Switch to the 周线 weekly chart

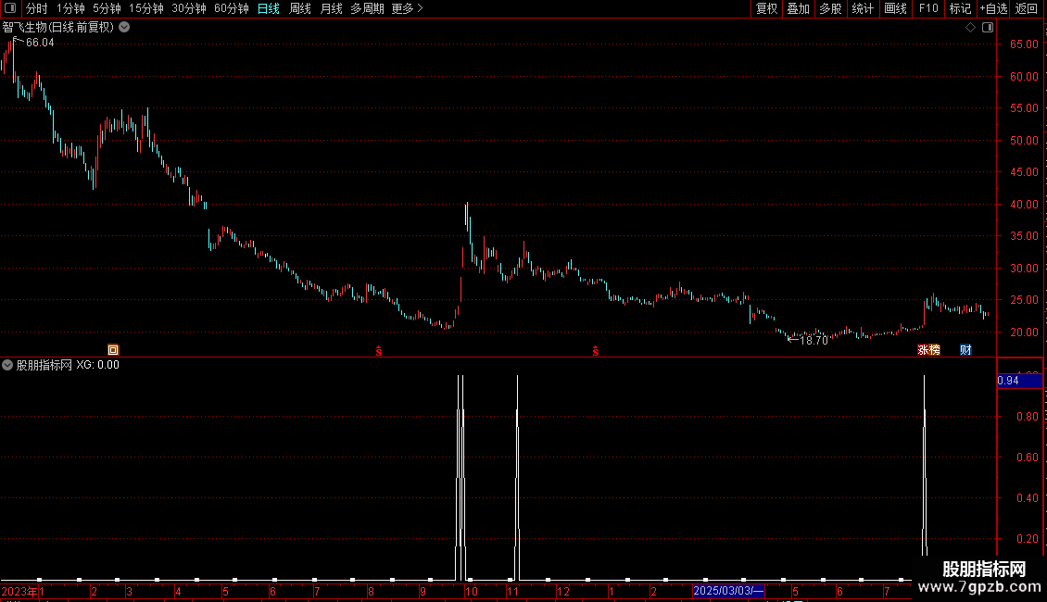(300, 8)
